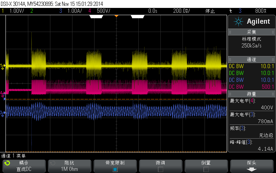Click the green rotary knob icon on coupling softkey
Image resolution: width=276 pixels, height=173 pixels.
pyautogui.click(x=7, y=163)
